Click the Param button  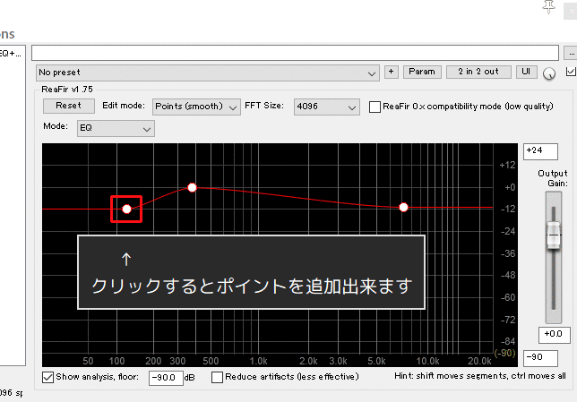(422, 72)
